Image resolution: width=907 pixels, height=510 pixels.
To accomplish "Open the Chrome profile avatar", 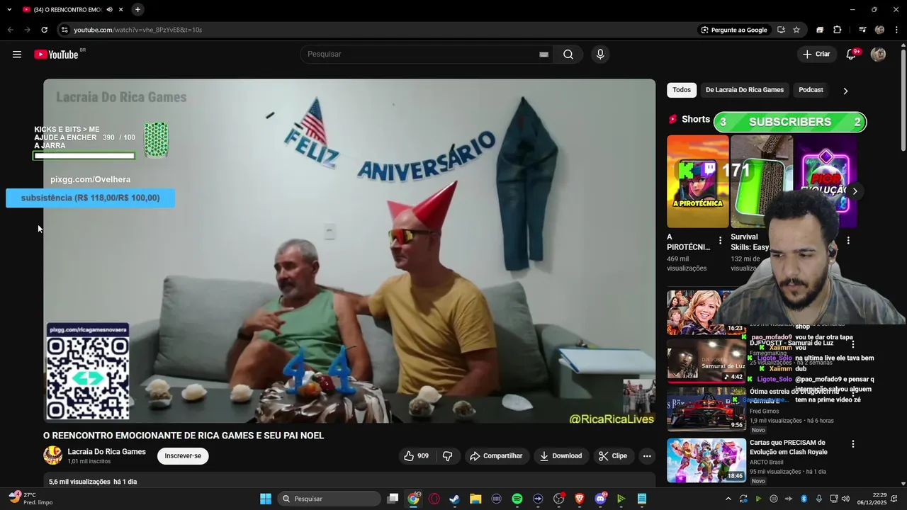I will click(x=879, y=30).
